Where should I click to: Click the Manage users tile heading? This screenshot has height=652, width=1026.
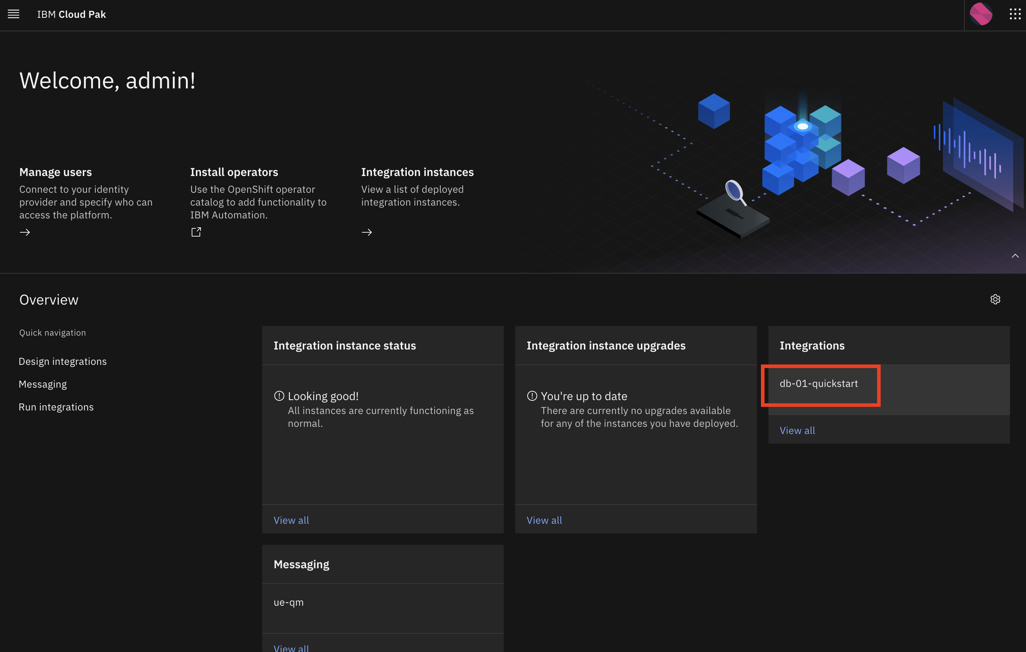point(55,172)
